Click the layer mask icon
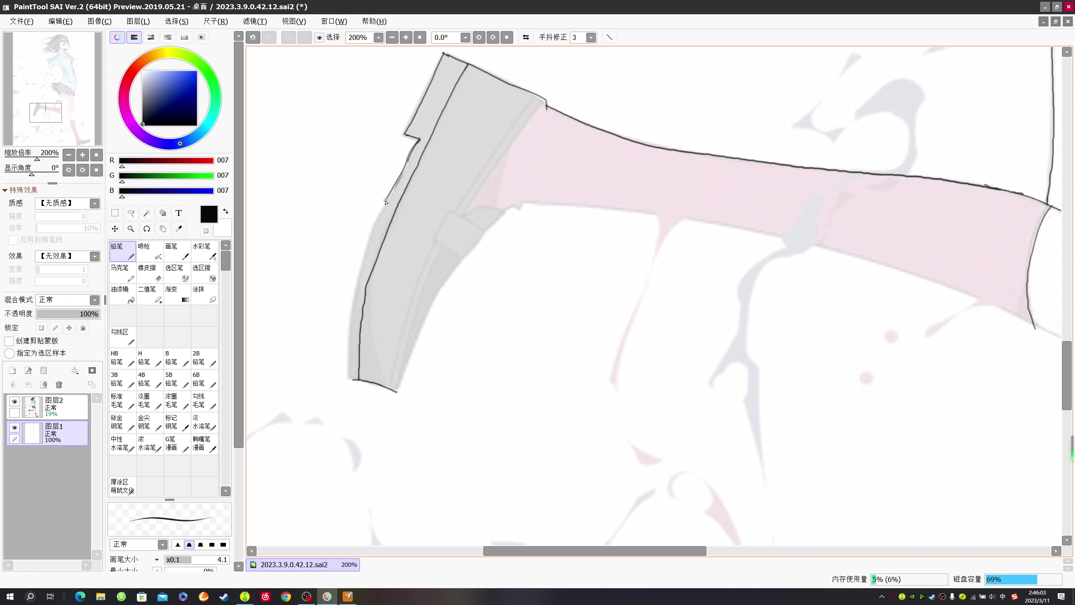 [92, 370]
